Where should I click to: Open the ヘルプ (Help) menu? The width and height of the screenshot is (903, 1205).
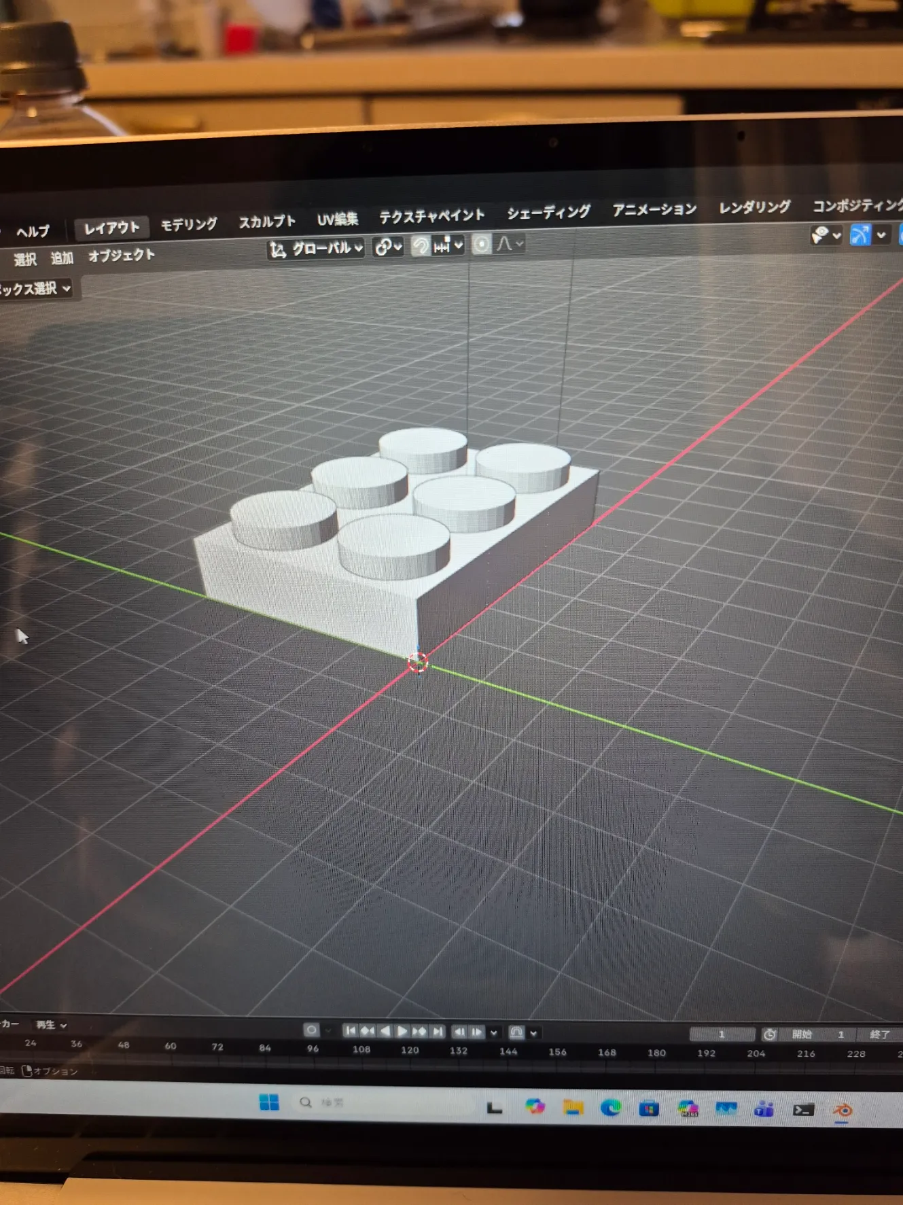(33, 232)
